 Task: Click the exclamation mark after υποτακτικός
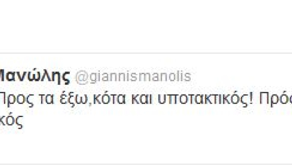(x=251, y=99)
